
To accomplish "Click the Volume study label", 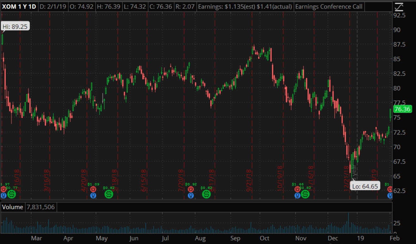I will coord(13,207).
